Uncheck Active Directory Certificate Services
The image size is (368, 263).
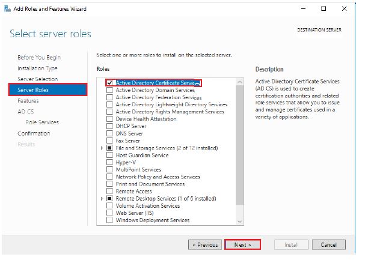(x=109, y=83)
